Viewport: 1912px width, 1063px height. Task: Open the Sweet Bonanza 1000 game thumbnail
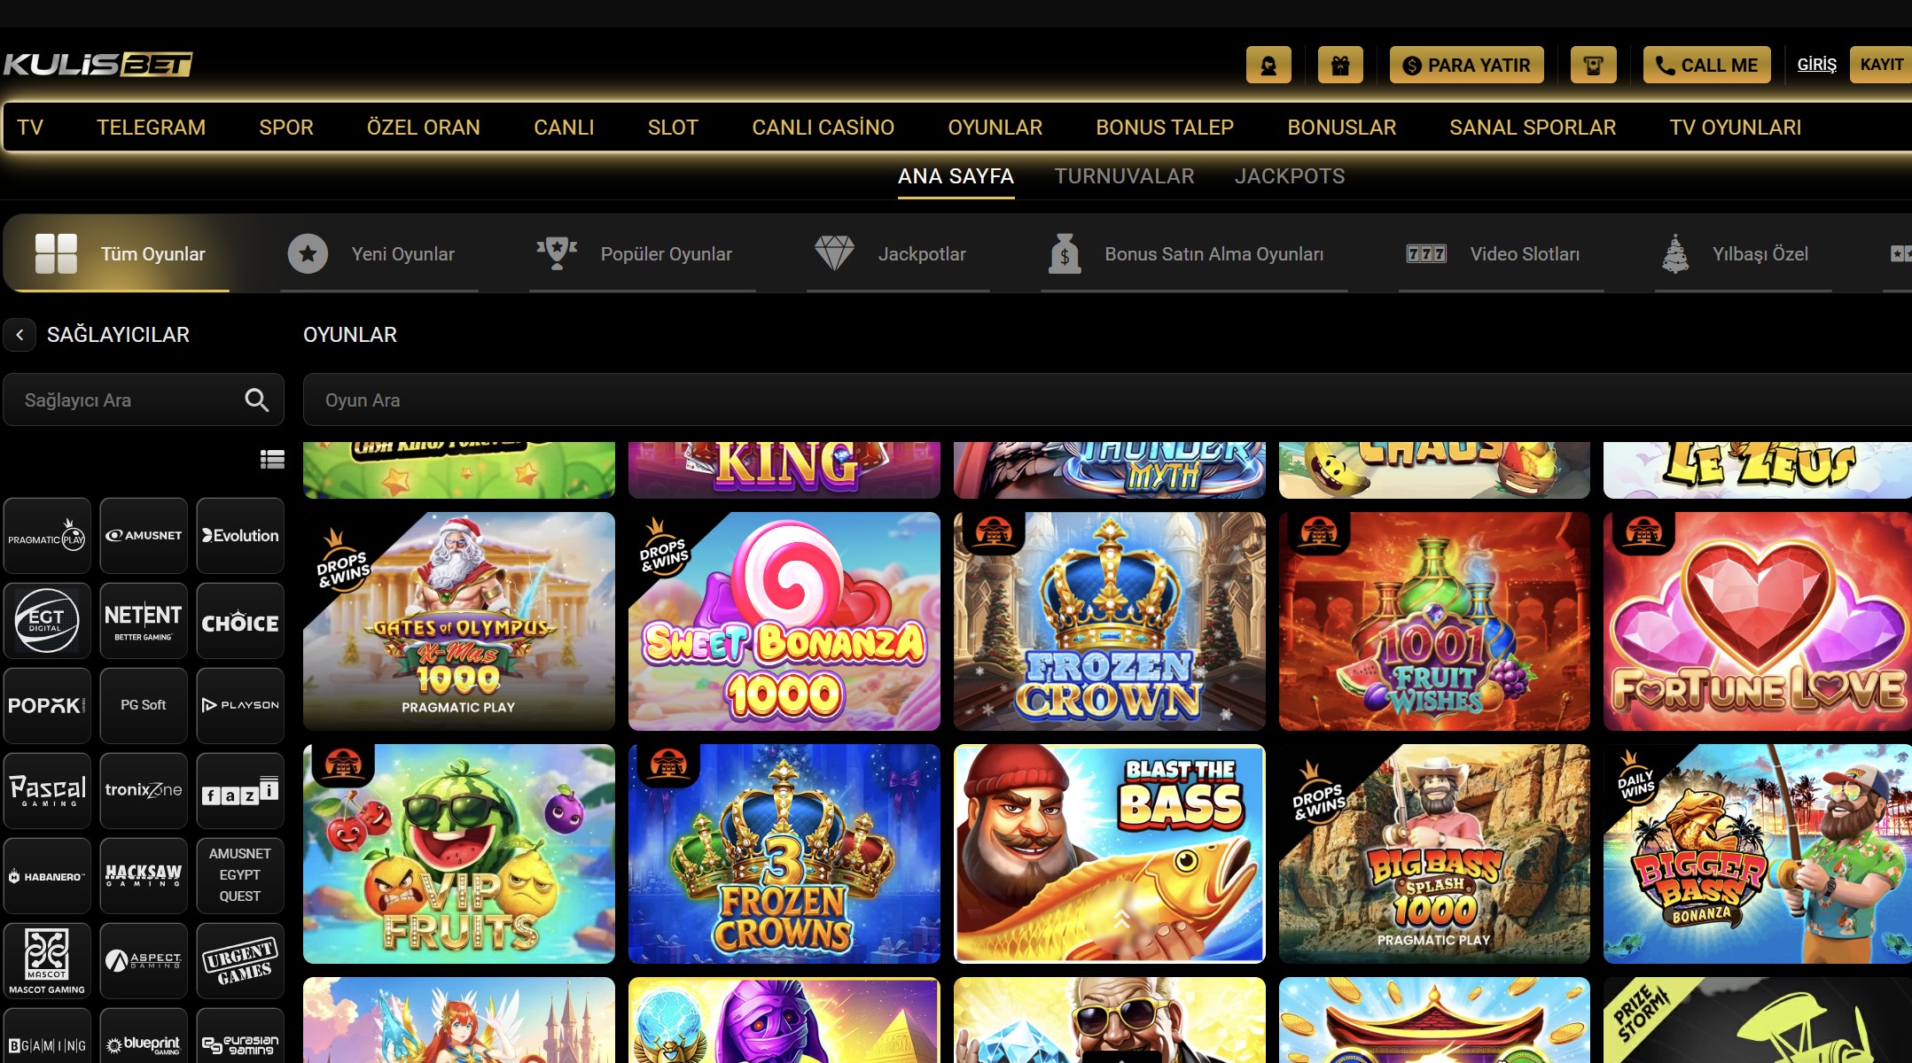click(x=784, y=621)
